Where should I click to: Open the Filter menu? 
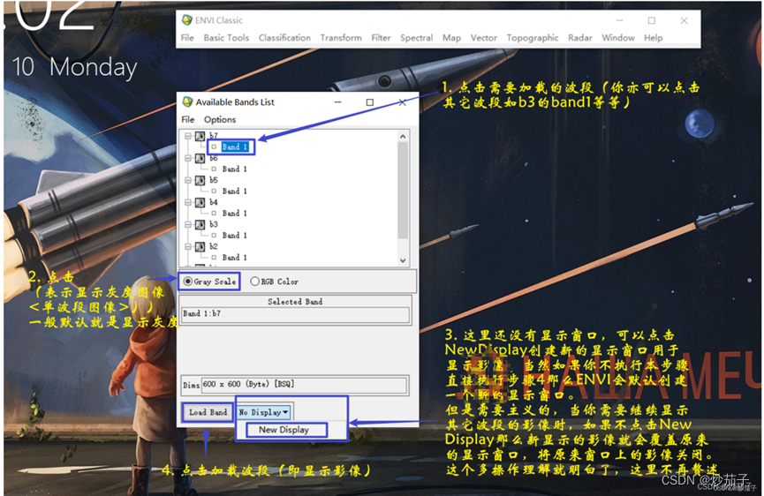point(381,37)
